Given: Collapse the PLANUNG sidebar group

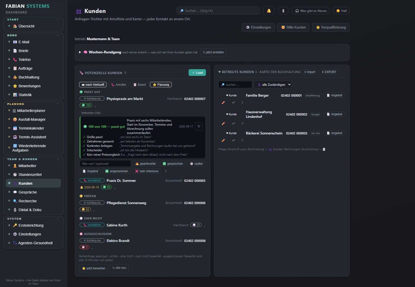Looking at the screenshot, I should (x=58, y=104).
